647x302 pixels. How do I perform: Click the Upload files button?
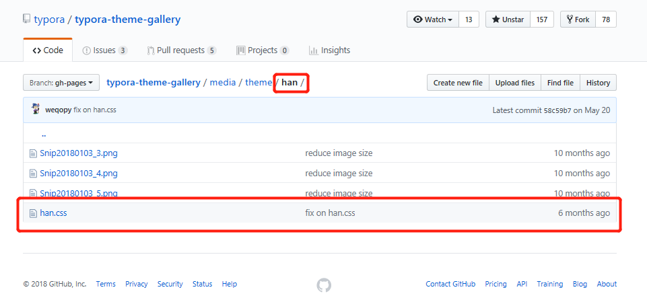pos(515,83)
